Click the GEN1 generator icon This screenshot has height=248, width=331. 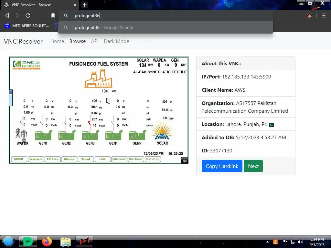[43, 135]
